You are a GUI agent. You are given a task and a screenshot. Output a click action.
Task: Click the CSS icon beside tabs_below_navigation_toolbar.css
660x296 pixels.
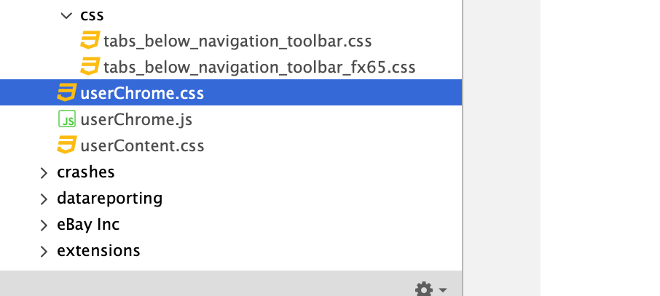[x=90, y=41]
